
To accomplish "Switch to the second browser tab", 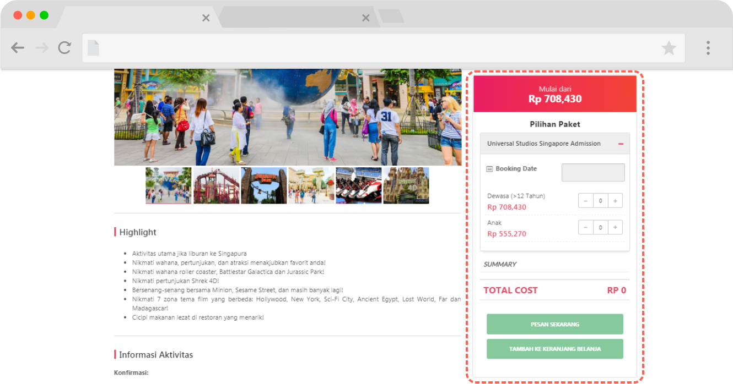I will 298,17.
